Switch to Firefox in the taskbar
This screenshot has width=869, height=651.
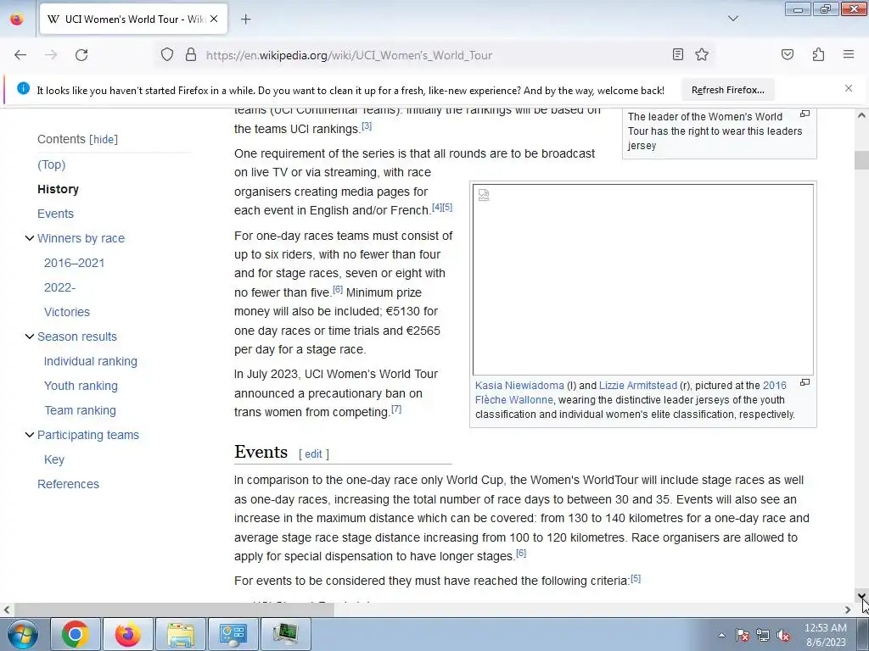[128, 634]
